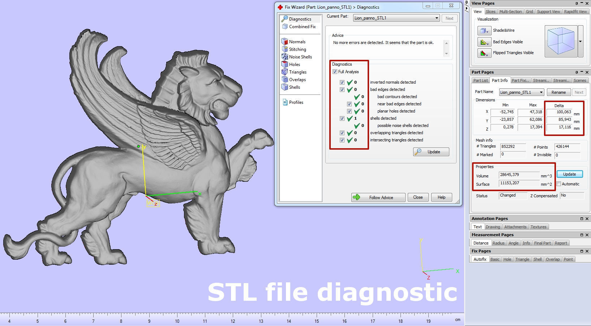Toggle the intersecting triangles checkbox

tap(342, 140)
